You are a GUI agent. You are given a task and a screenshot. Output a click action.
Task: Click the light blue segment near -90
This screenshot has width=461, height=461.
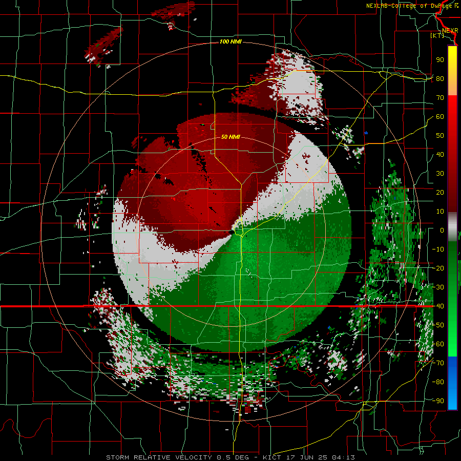tap(452, 400)
